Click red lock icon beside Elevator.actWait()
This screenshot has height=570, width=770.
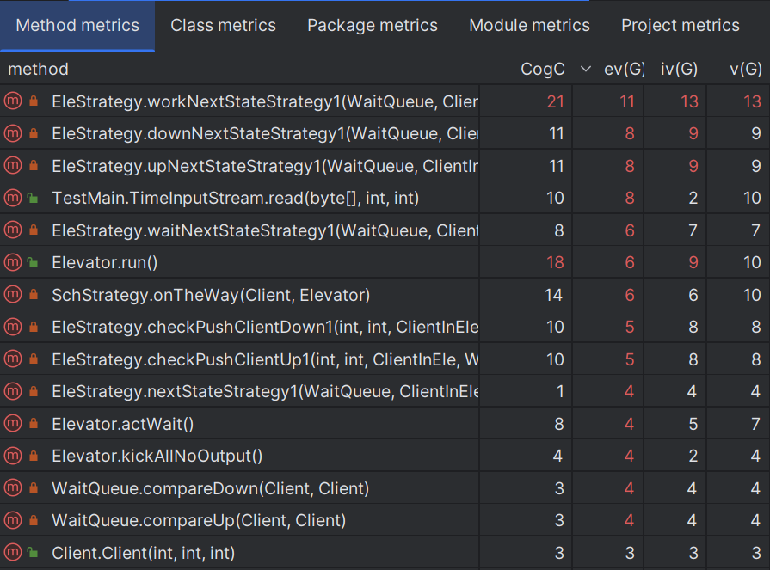click(x=33, y=424)
